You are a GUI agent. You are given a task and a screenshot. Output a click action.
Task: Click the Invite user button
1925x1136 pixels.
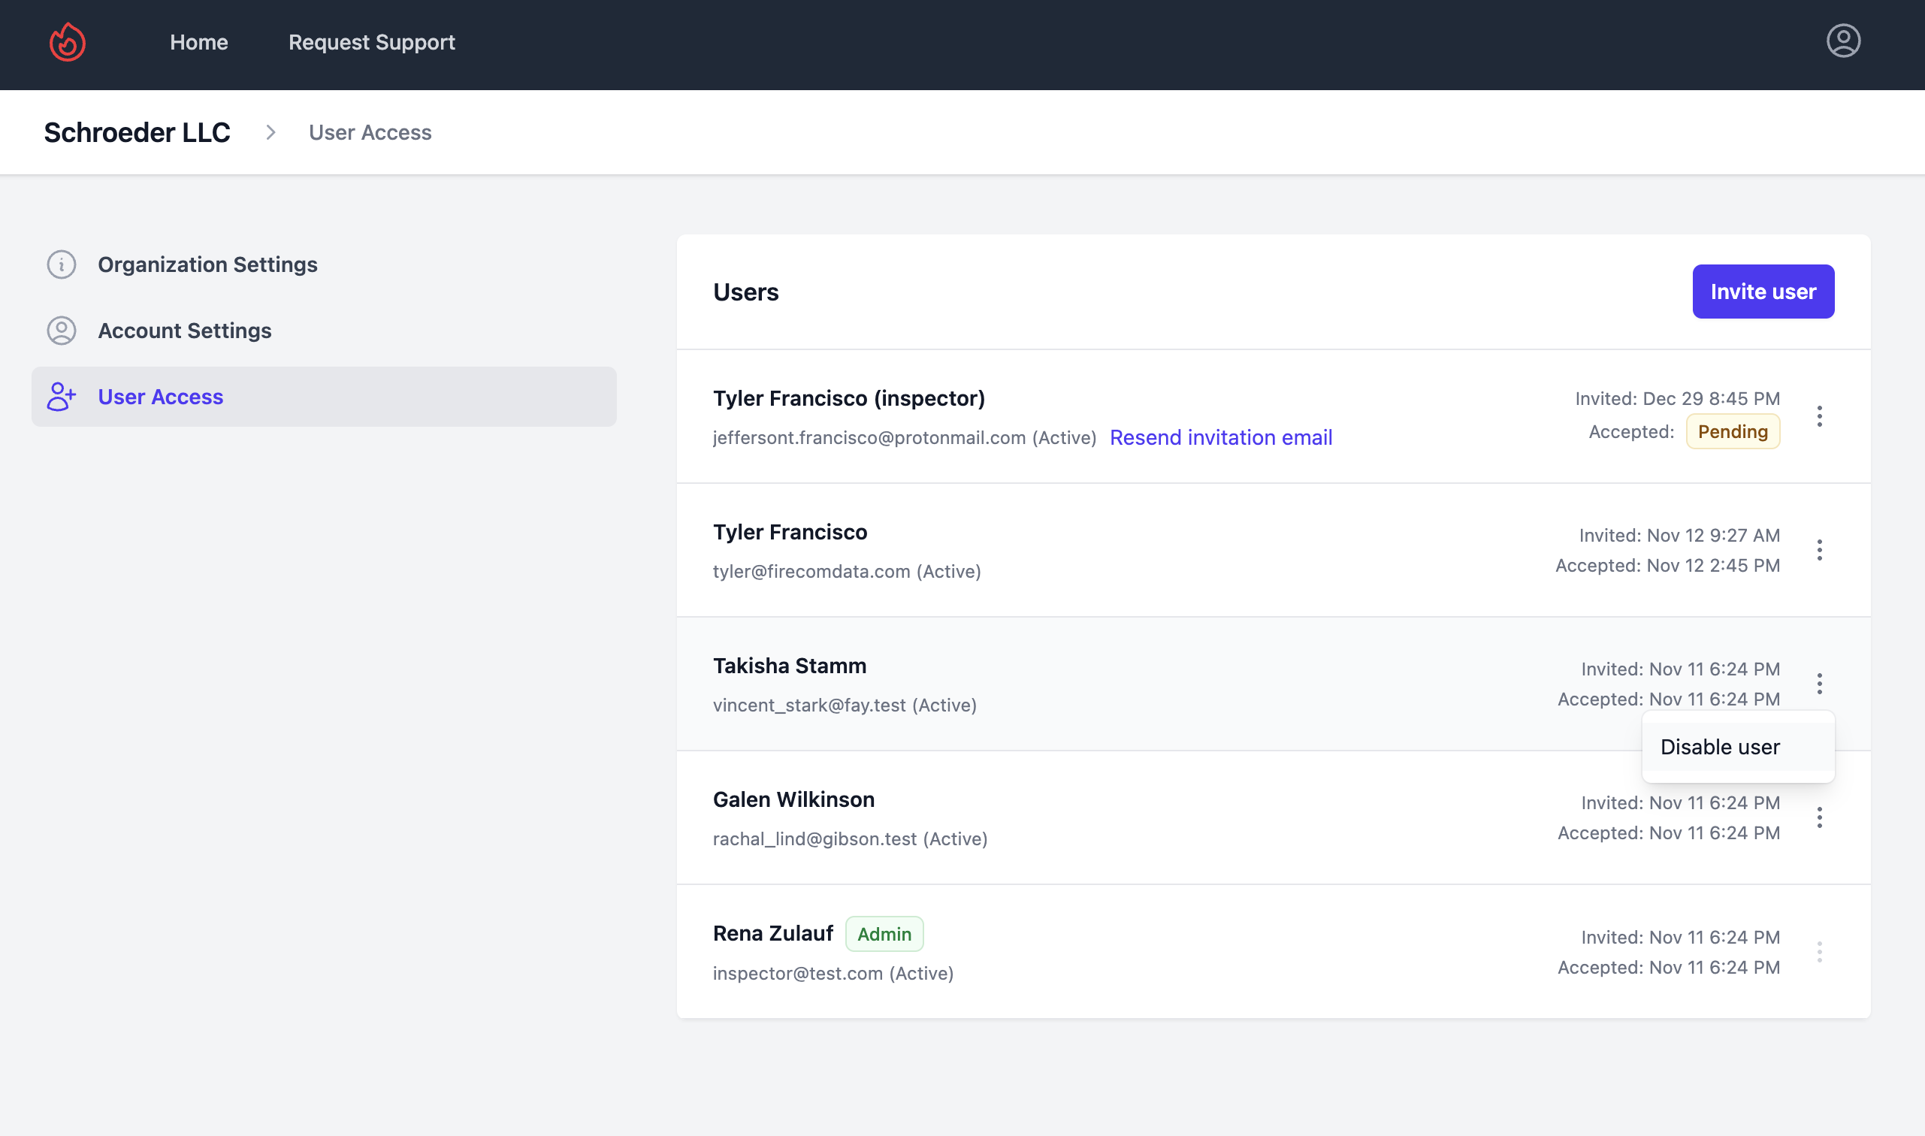[x=1763, y=292]
